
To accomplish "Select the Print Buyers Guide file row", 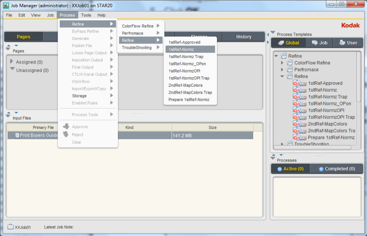I will tap(130, 135).
